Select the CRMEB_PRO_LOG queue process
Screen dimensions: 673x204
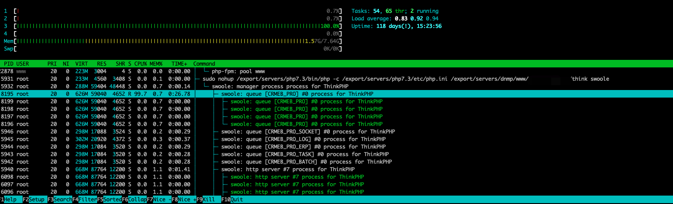tap(336, 139)
